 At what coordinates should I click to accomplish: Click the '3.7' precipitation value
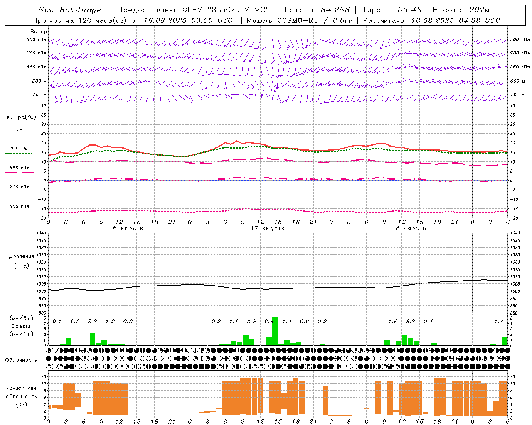tap(411, 322)
